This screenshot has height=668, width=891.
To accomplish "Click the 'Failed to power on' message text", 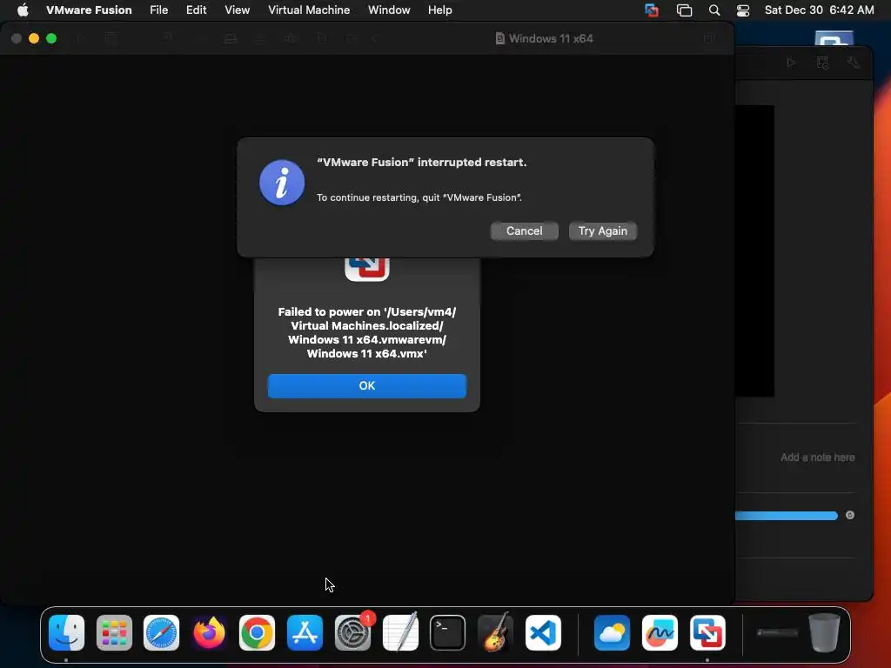I will [x=366, y=332].
